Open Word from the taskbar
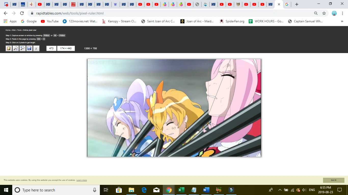 pyautogui.click(x=206, y=190)
